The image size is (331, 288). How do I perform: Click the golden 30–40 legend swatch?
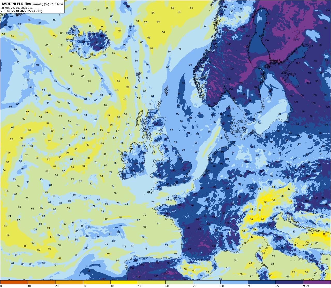pos(96,282)
